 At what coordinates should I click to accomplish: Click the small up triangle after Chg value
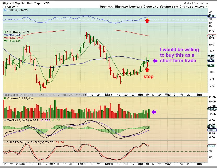click(x=207, y=7)
